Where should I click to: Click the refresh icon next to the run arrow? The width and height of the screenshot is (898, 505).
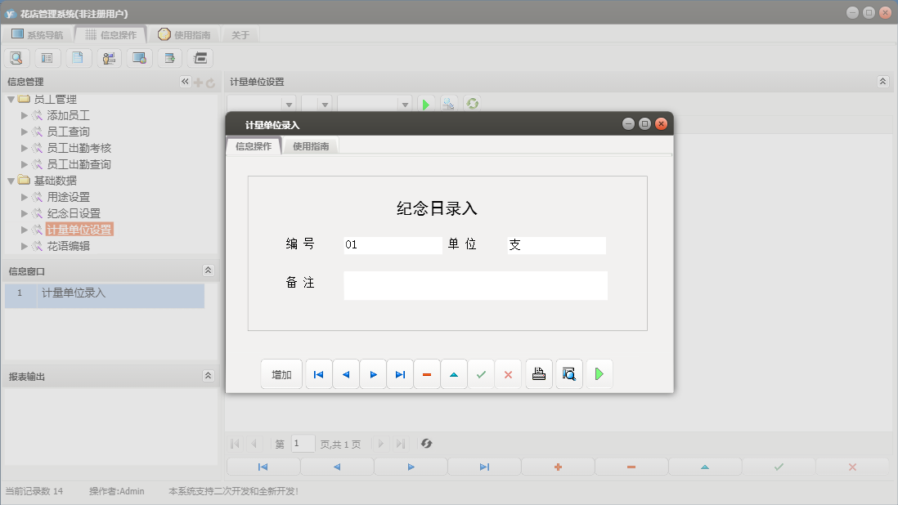point(472,104)
